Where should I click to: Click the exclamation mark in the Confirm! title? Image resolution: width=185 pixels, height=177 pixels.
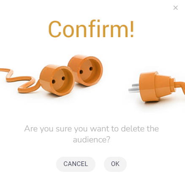[132, 29]
